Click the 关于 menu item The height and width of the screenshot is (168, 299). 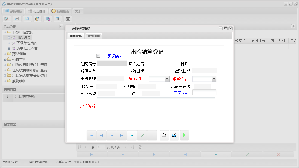[77, 11]
